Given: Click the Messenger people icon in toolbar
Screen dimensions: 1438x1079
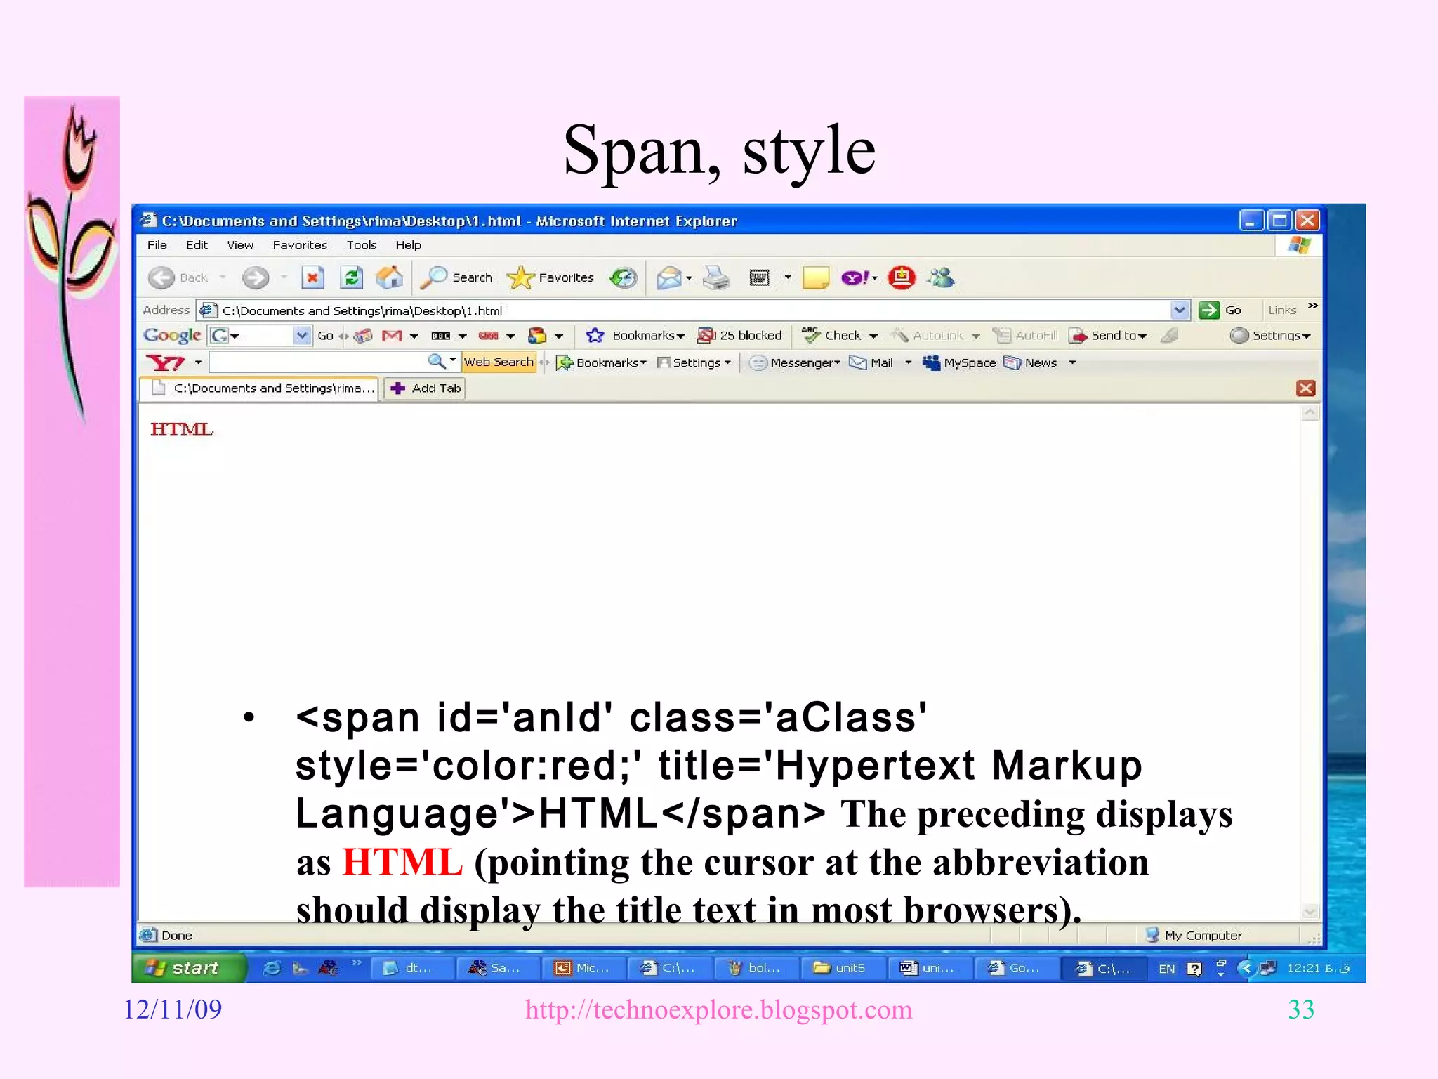Looking at the screenshot, I should coord(941,277).
